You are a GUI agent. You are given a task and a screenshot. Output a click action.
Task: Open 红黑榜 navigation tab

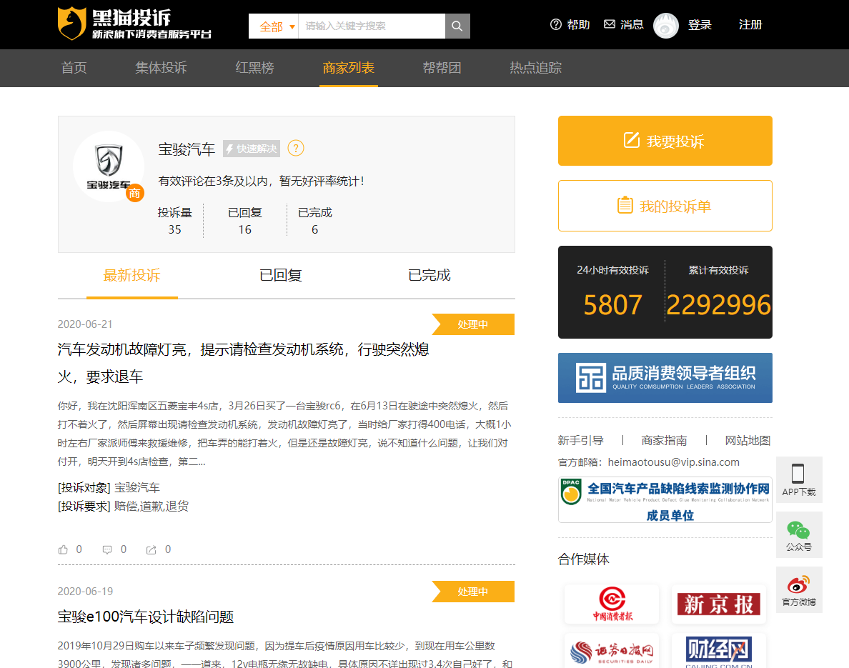click(254, 68)
